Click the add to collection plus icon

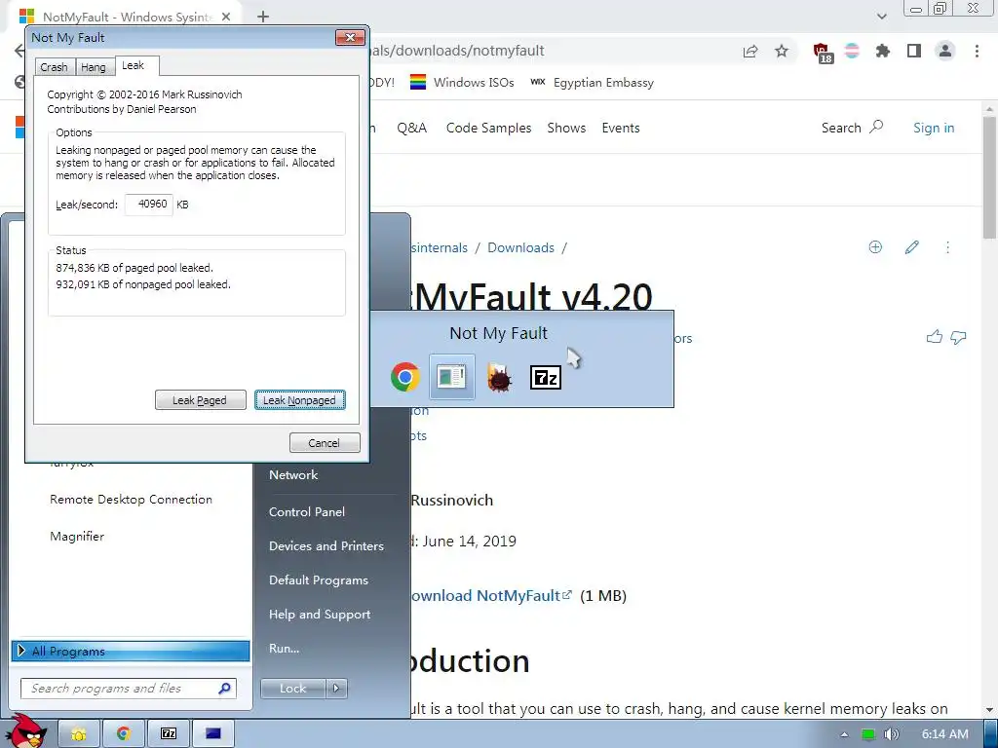[876, 247]
